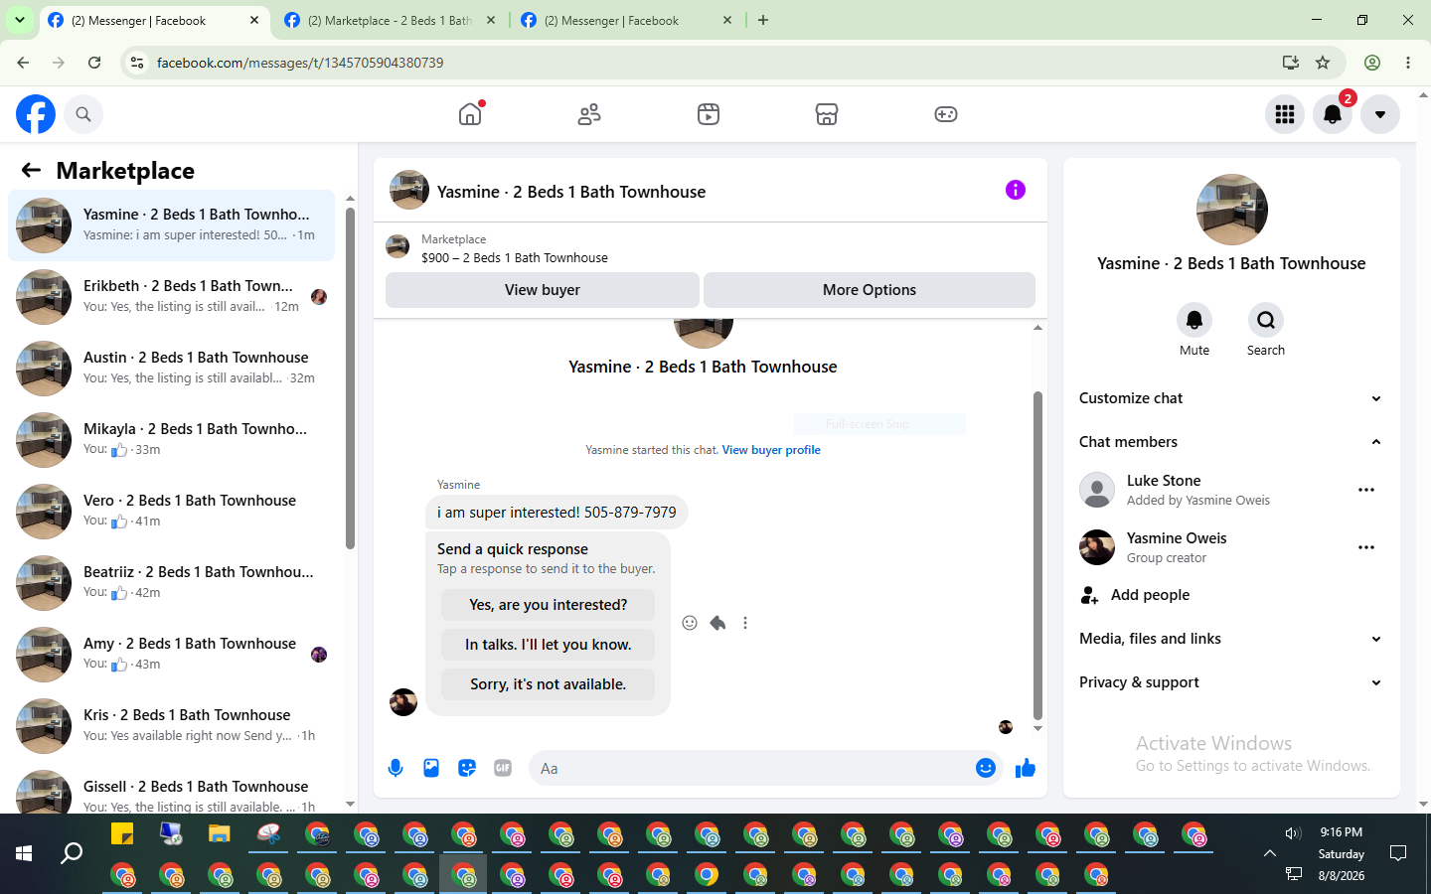The height and width of the screenshot is (894, 1431).
Task: Send 'Yes, are you interested?' quick response
Action: 549,605
